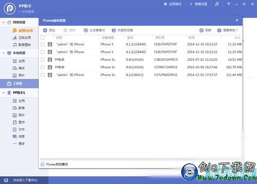Sort by 序列号 column header
The width and height of the screenshot is (257, 184).
click(160, 38)
